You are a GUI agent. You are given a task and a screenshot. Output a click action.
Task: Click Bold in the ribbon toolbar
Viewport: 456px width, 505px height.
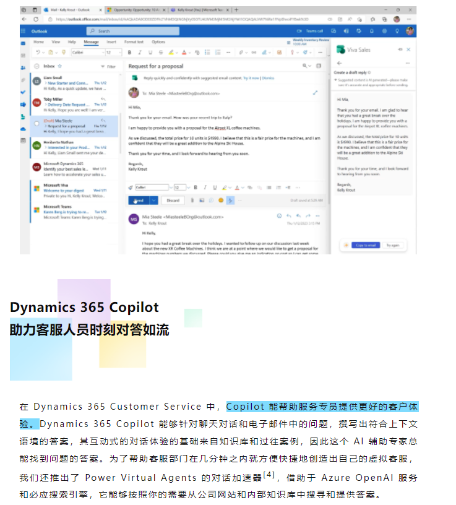129,52
